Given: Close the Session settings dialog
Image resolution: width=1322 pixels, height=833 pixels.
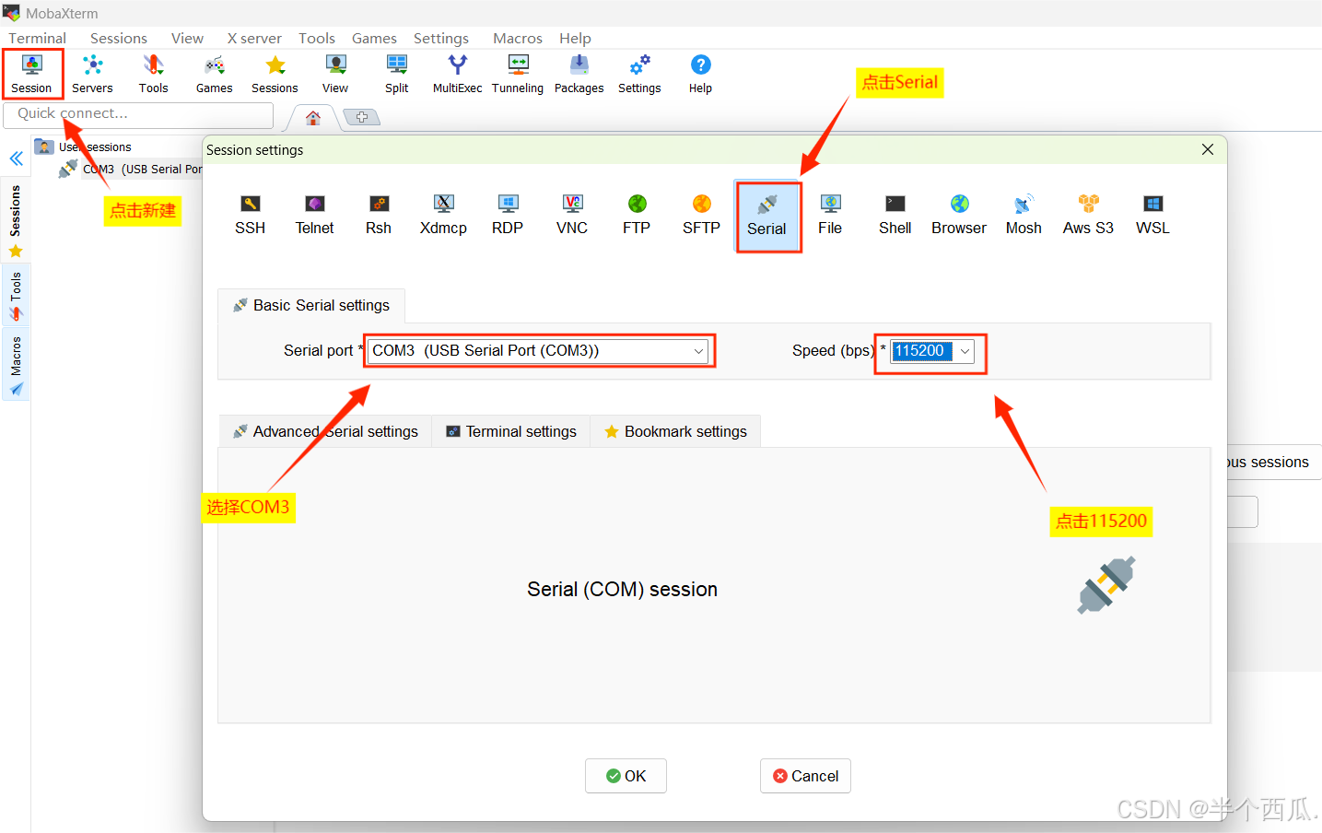Looking at the screenshot, I should (x=1208, y=149).
